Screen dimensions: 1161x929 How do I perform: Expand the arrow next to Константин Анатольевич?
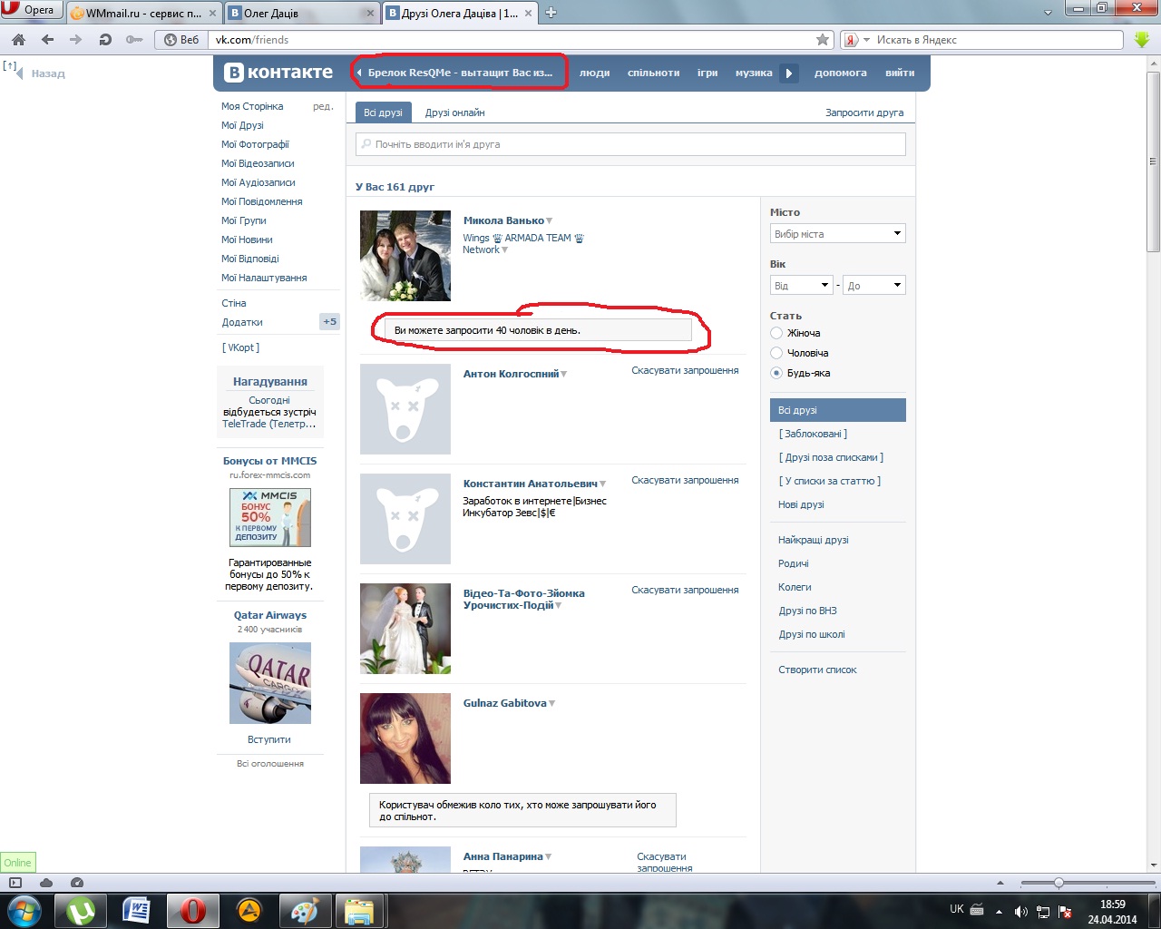[603, 484]
